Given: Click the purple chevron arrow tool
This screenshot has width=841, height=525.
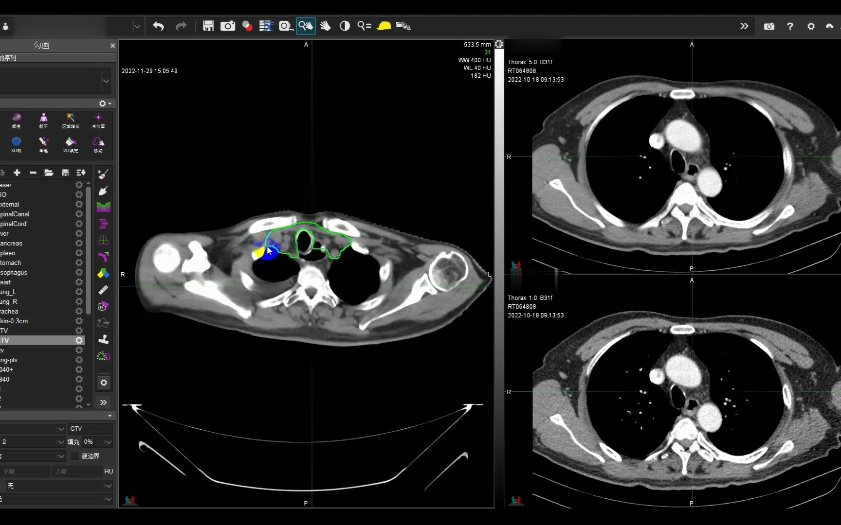Looking at the screenshot, I should [x=103, y=224].
